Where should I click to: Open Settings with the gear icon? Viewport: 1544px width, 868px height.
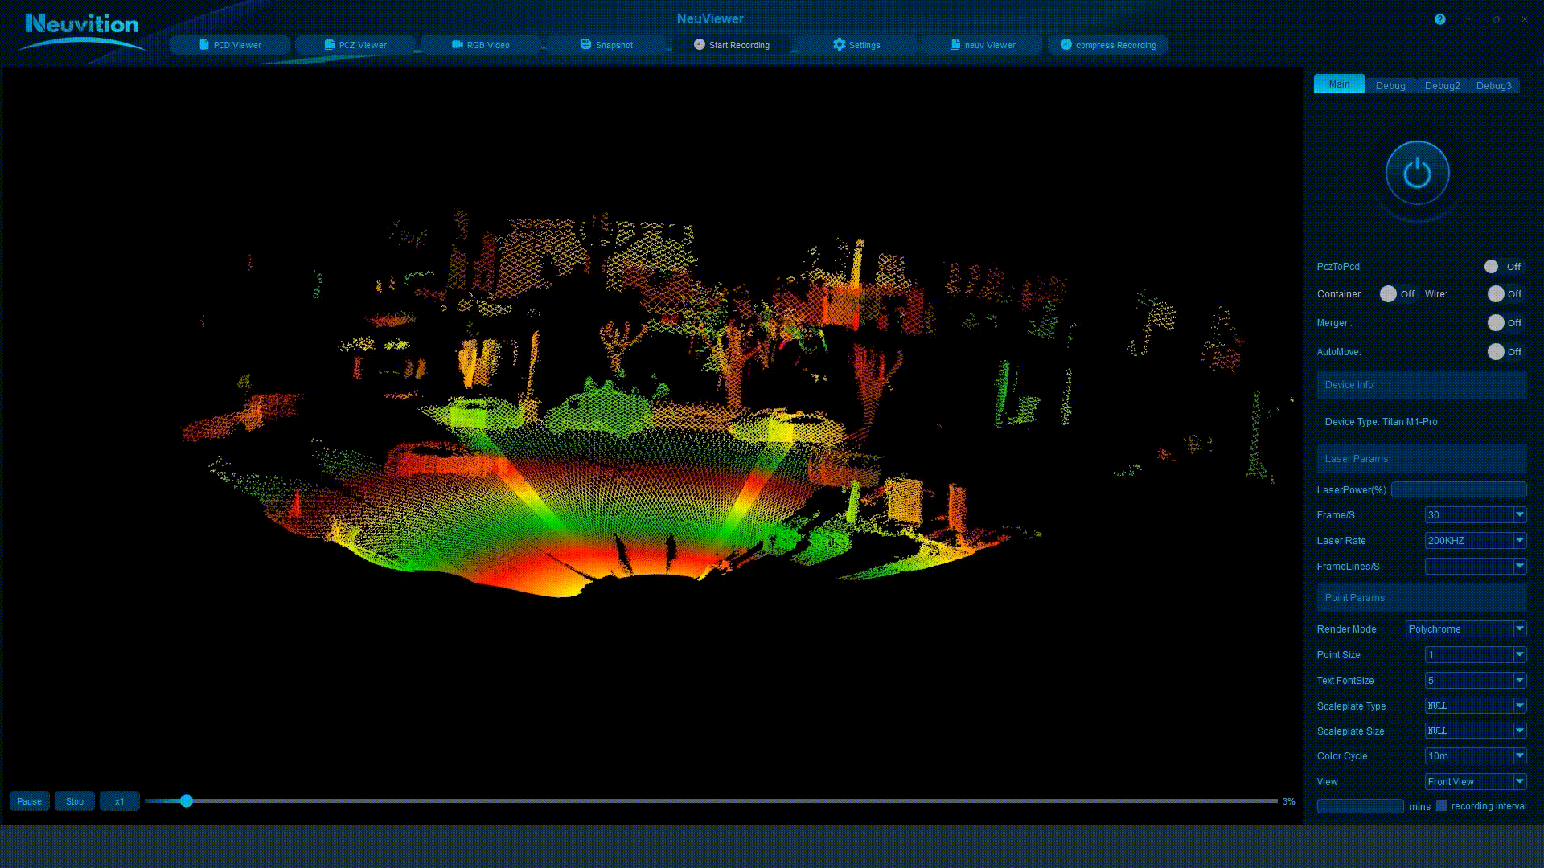[x=840, y=45]
